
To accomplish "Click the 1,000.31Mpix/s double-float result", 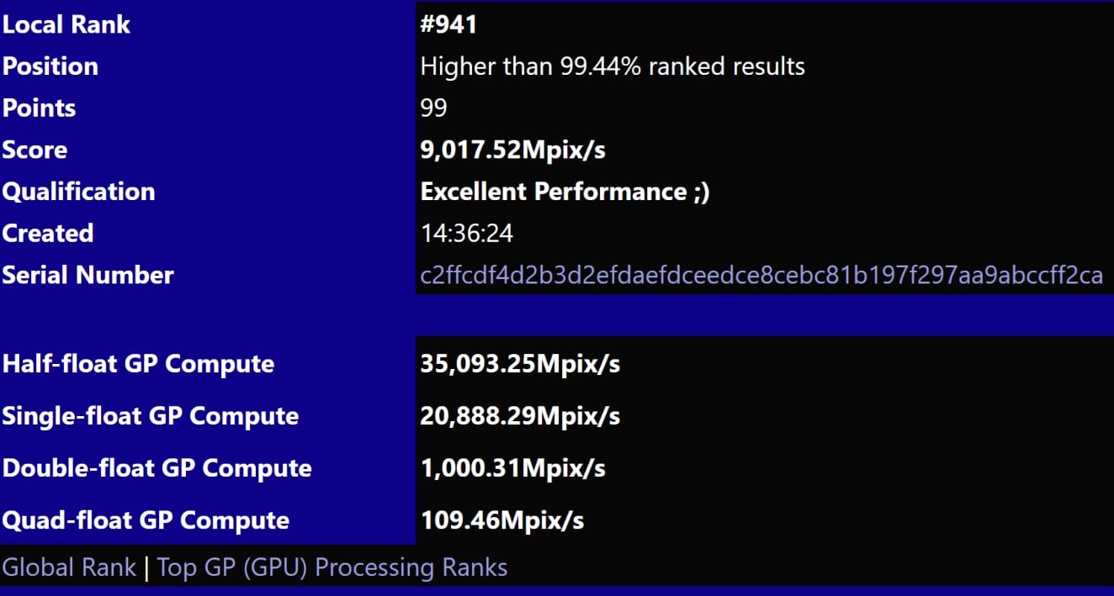I will click(512, 468).
